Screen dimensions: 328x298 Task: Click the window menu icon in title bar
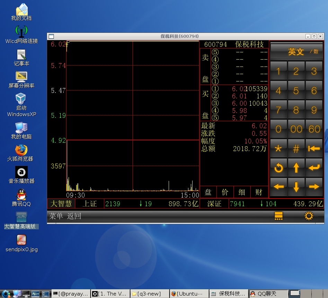[x=51, y=36]
